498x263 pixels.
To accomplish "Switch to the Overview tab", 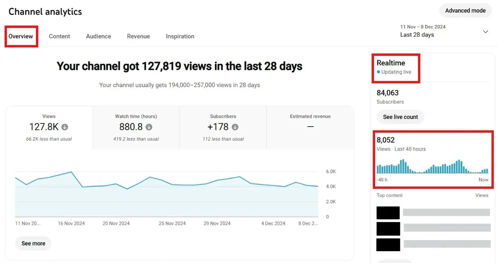I will [x=21, y=36].
